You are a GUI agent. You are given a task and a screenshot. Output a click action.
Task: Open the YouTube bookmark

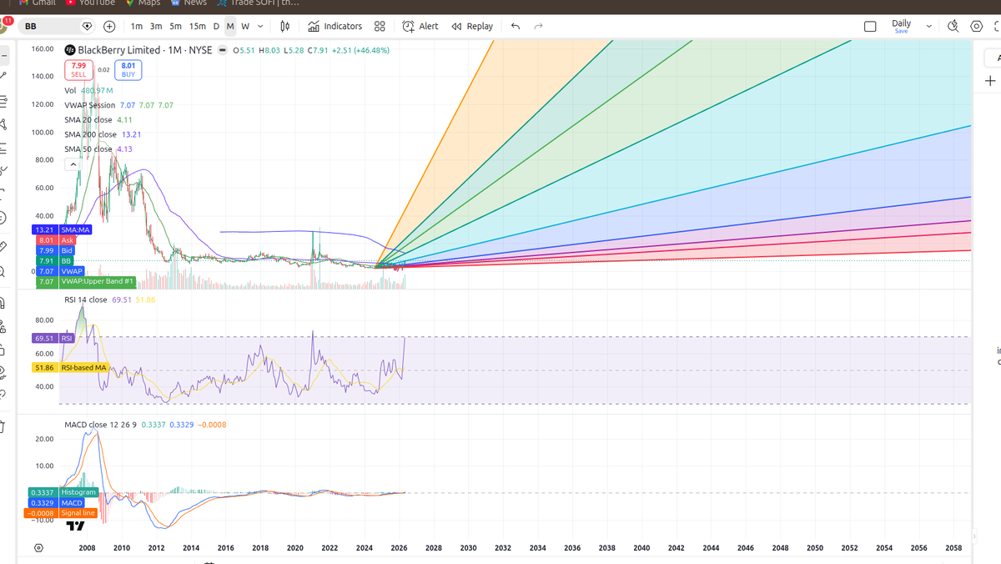(90, 3)
